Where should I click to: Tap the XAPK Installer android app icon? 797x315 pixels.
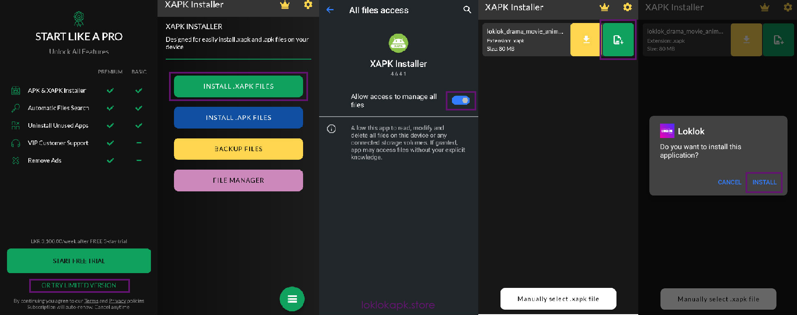398,43
